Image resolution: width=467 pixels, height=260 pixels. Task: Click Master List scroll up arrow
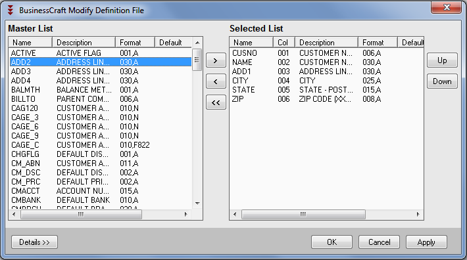(197, 43)
